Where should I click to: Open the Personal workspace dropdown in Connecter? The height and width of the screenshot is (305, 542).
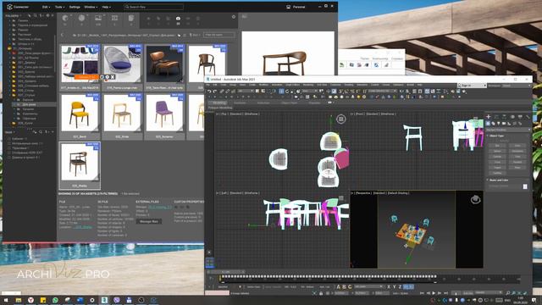[296, 7]
